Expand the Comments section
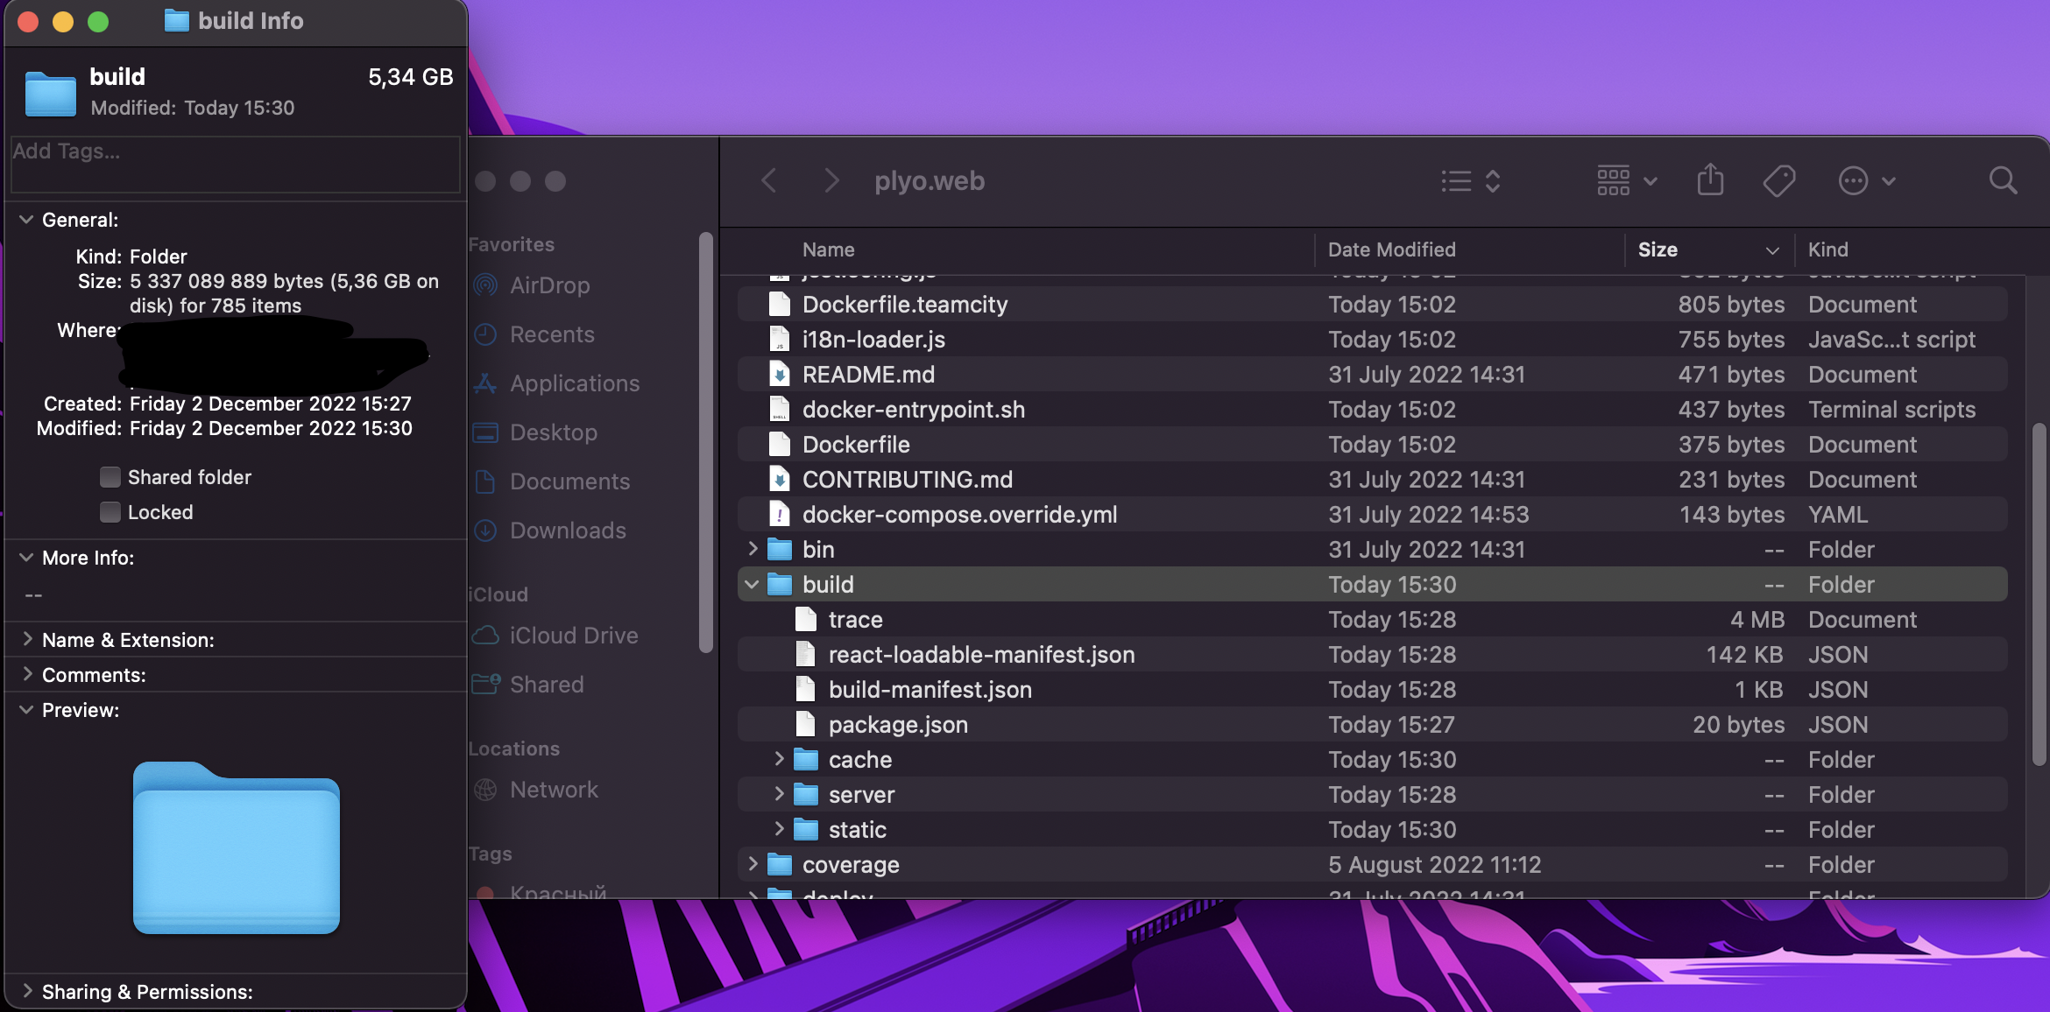 (26, 674)
